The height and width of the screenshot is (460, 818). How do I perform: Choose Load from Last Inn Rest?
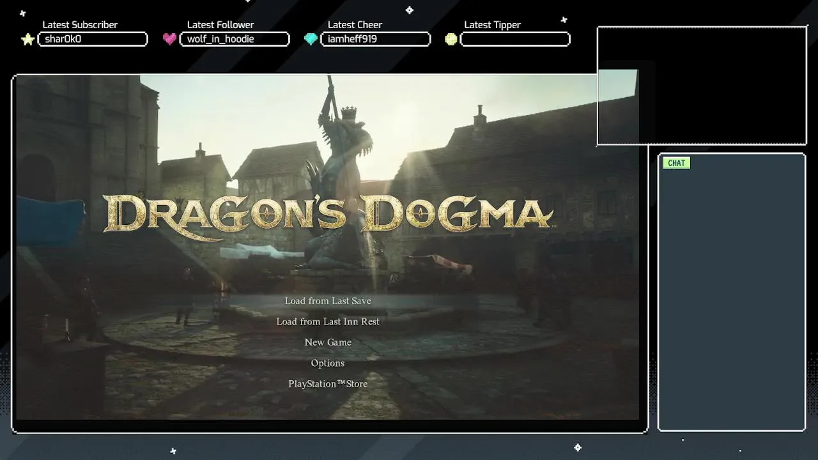coord(328,321)
